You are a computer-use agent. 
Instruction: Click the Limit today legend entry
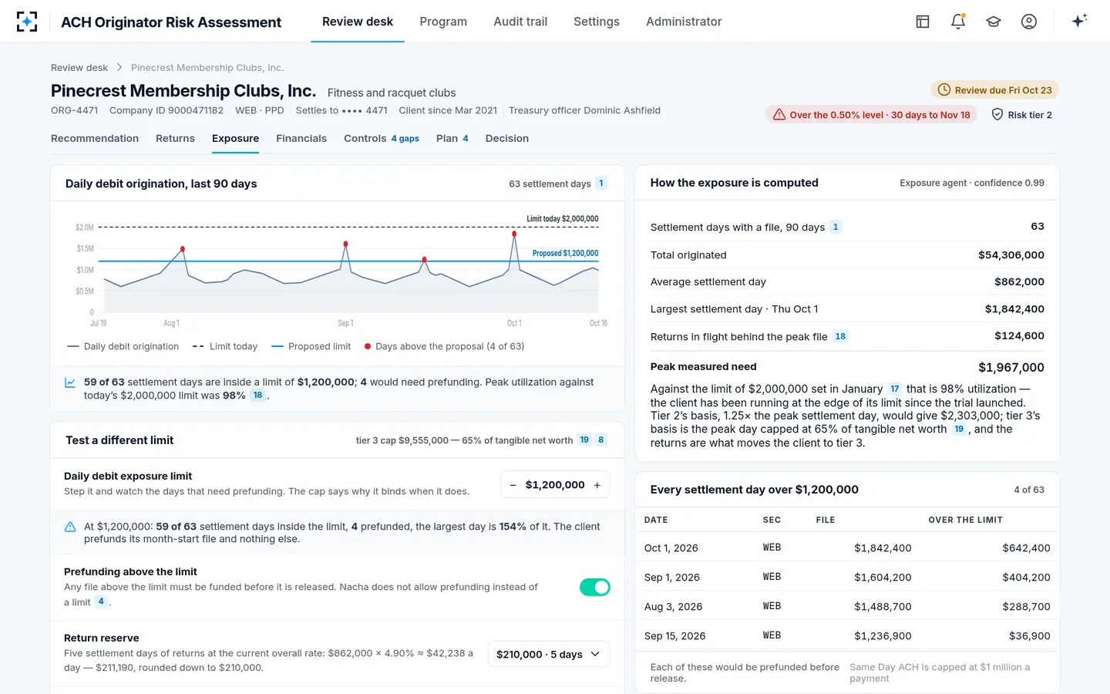click(225, 347)
